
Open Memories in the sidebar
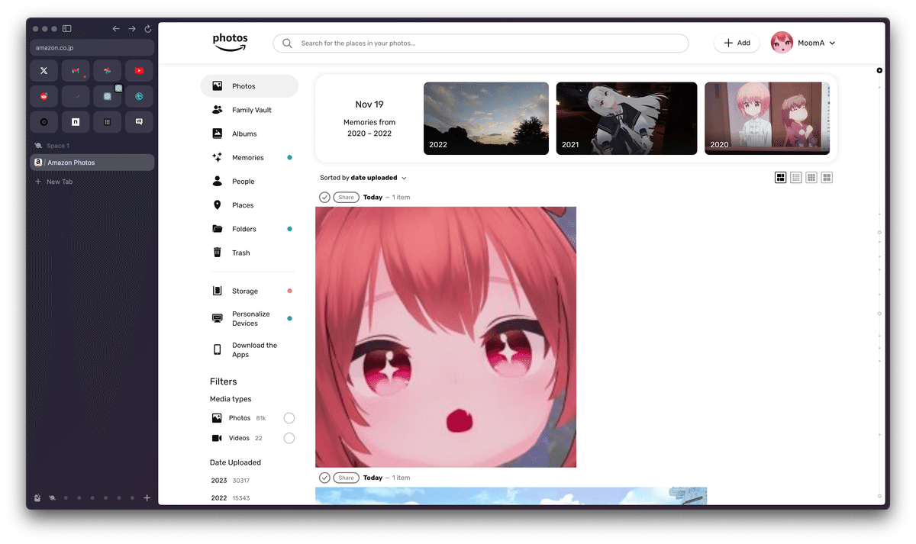[249, 157]
